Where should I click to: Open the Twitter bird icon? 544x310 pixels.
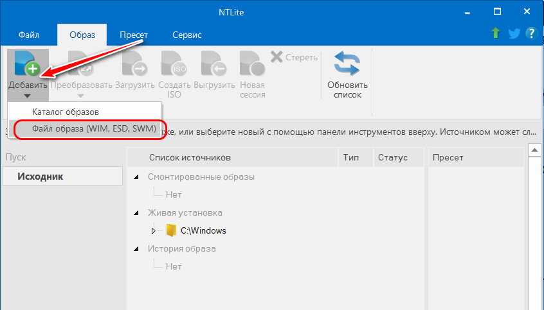tap(514, 33)
